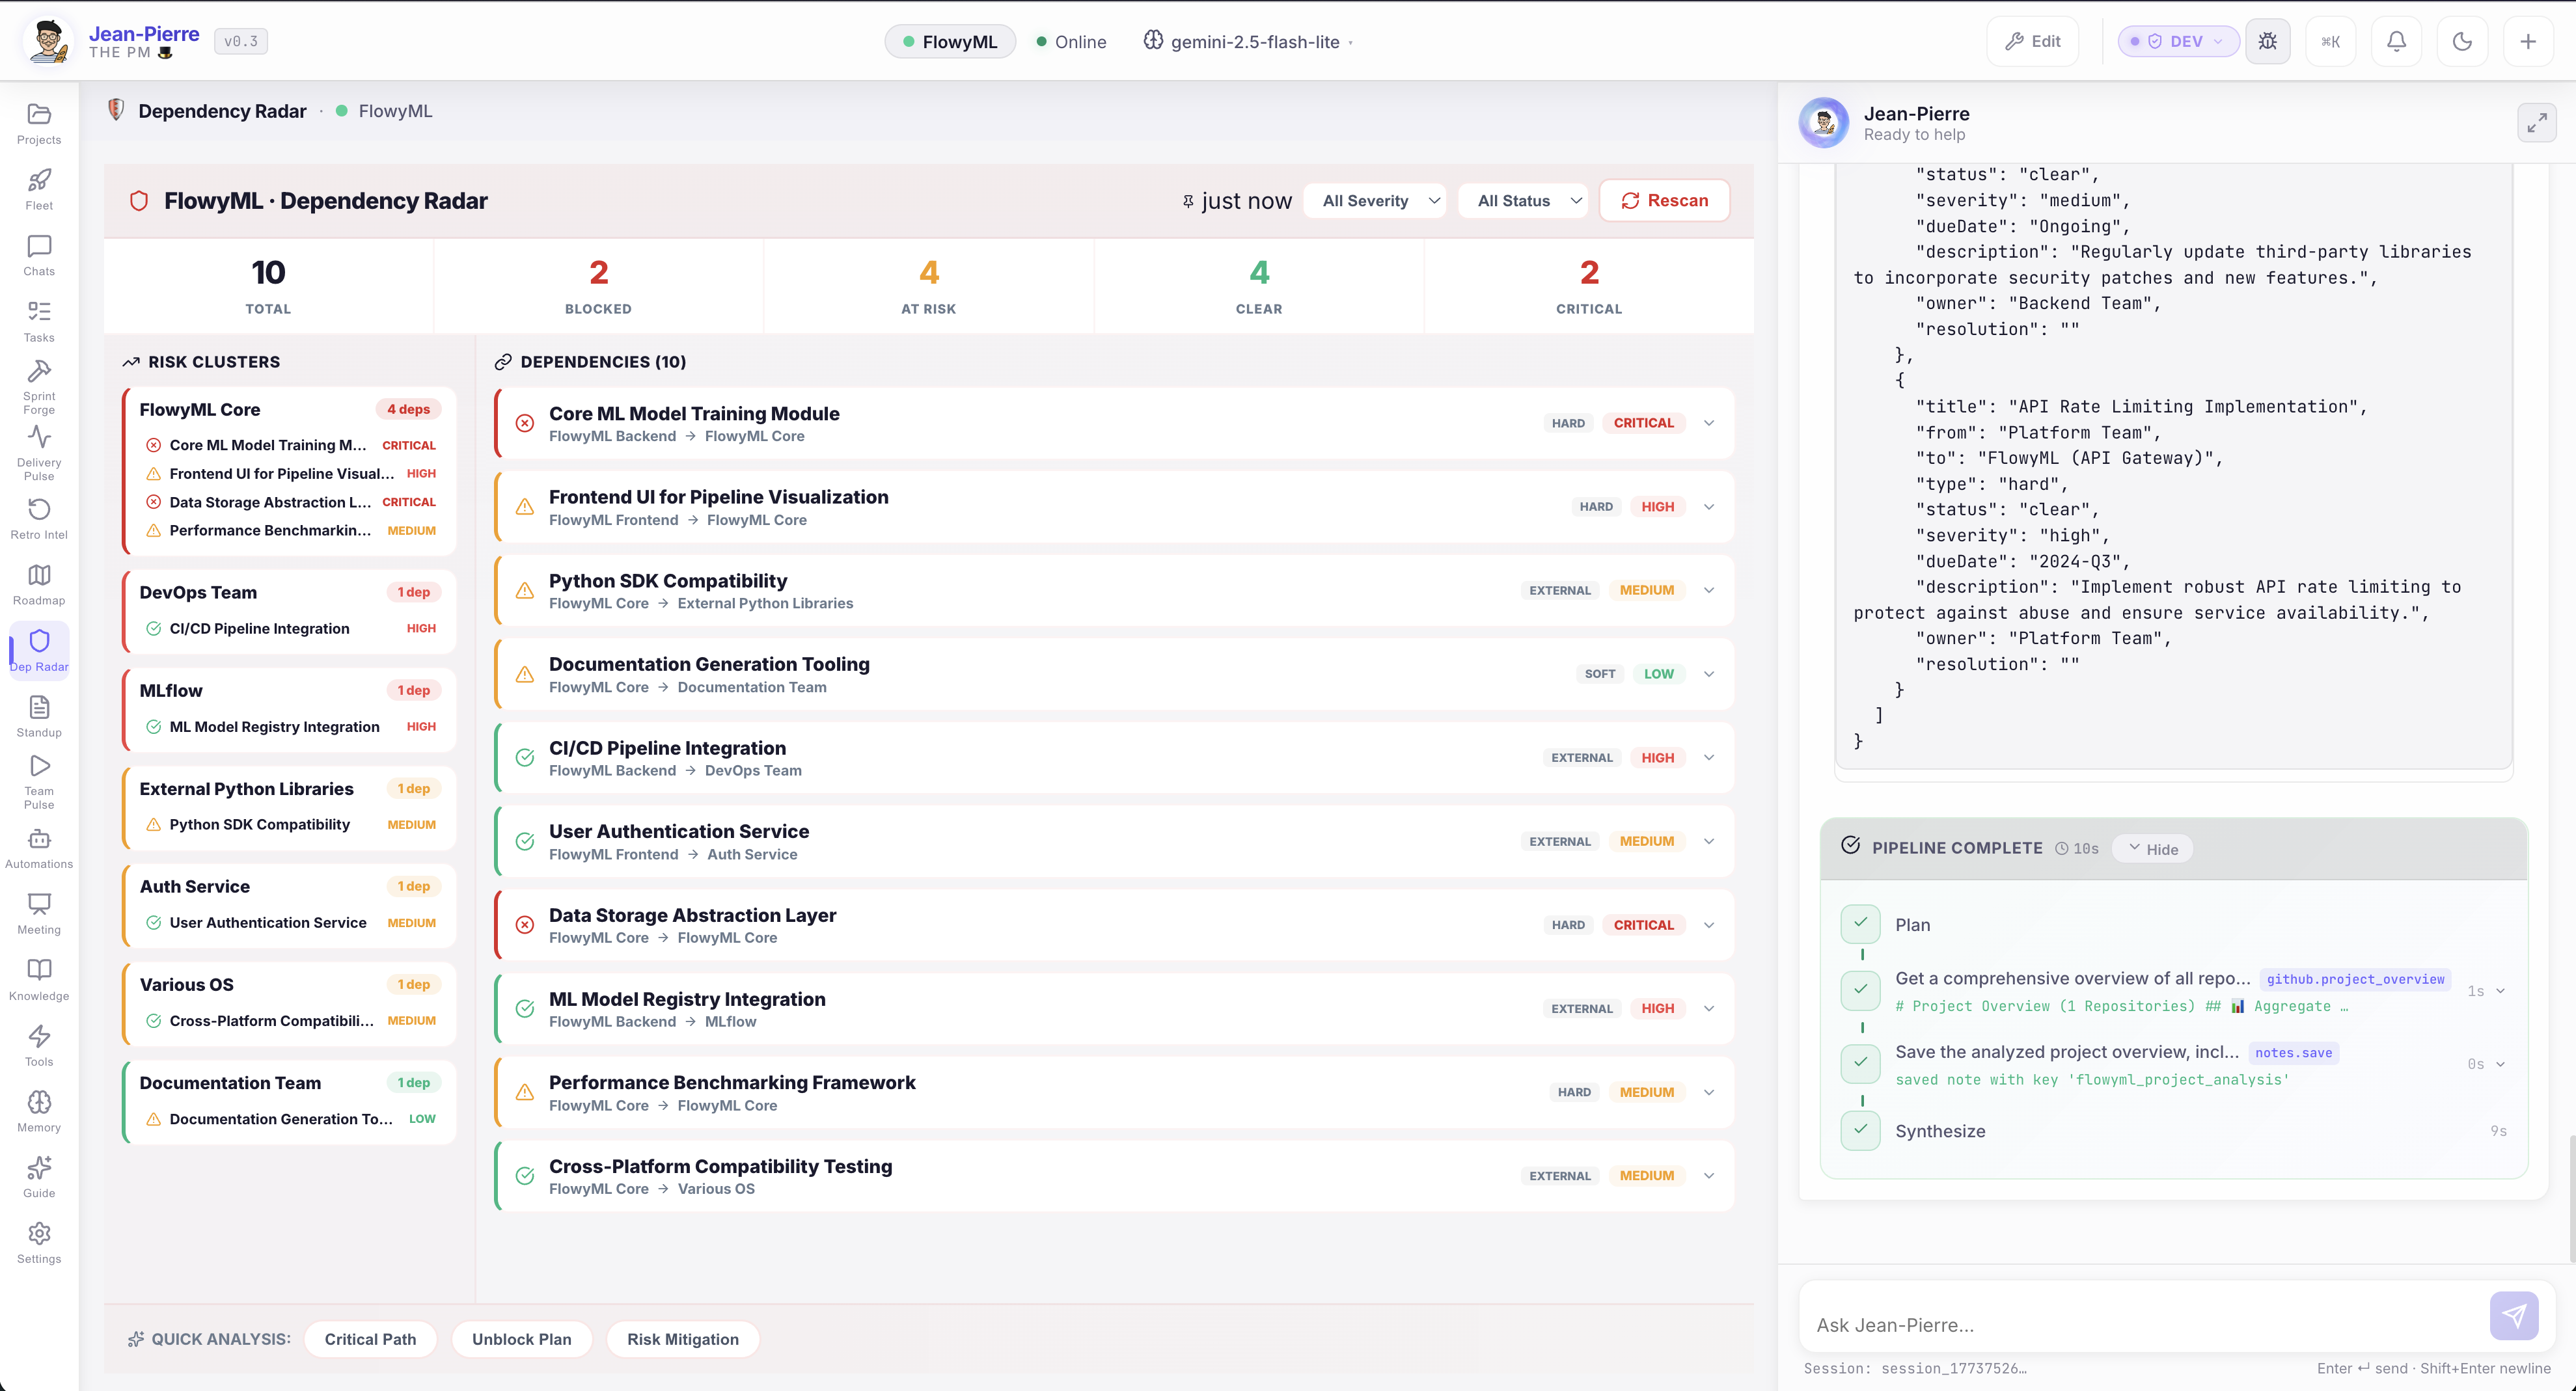
Task: Open the gemini-2.5-flash-lite model selector
Action: pyautogui.click(x=1247, y=41)
